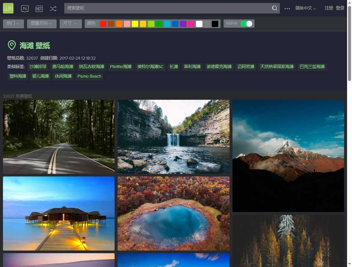Open the latest wallpapers via the N icon

(x=24, y=8)
